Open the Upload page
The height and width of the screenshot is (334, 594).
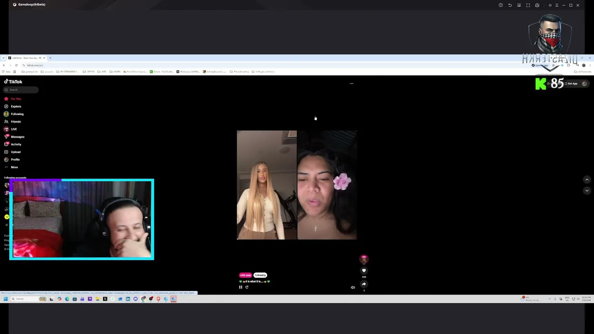pos(13,152)
